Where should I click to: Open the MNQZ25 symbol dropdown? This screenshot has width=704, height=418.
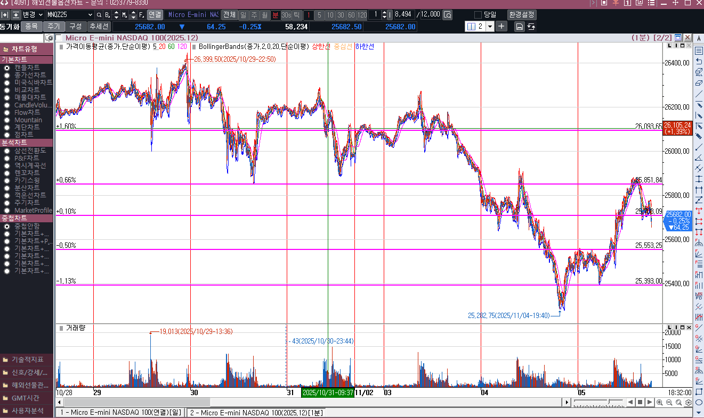(90, 15)
